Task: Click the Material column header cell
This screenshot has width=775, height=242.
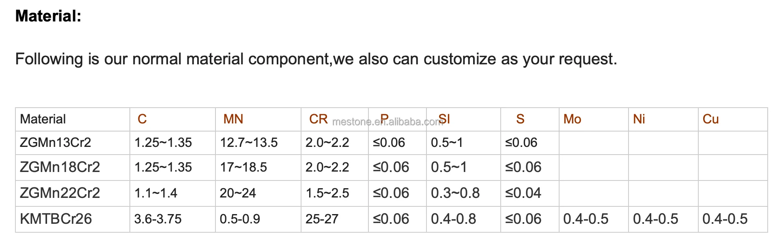Action: (43, 119)
